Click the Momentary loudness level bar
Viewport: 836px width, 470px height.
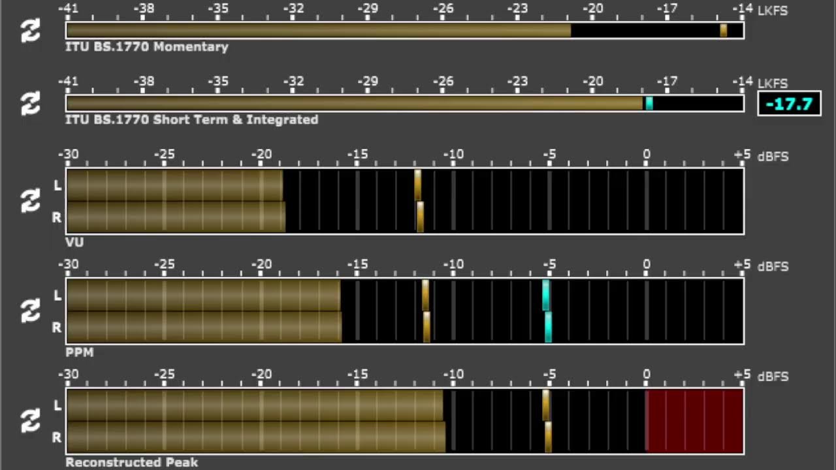click(319, 31)
